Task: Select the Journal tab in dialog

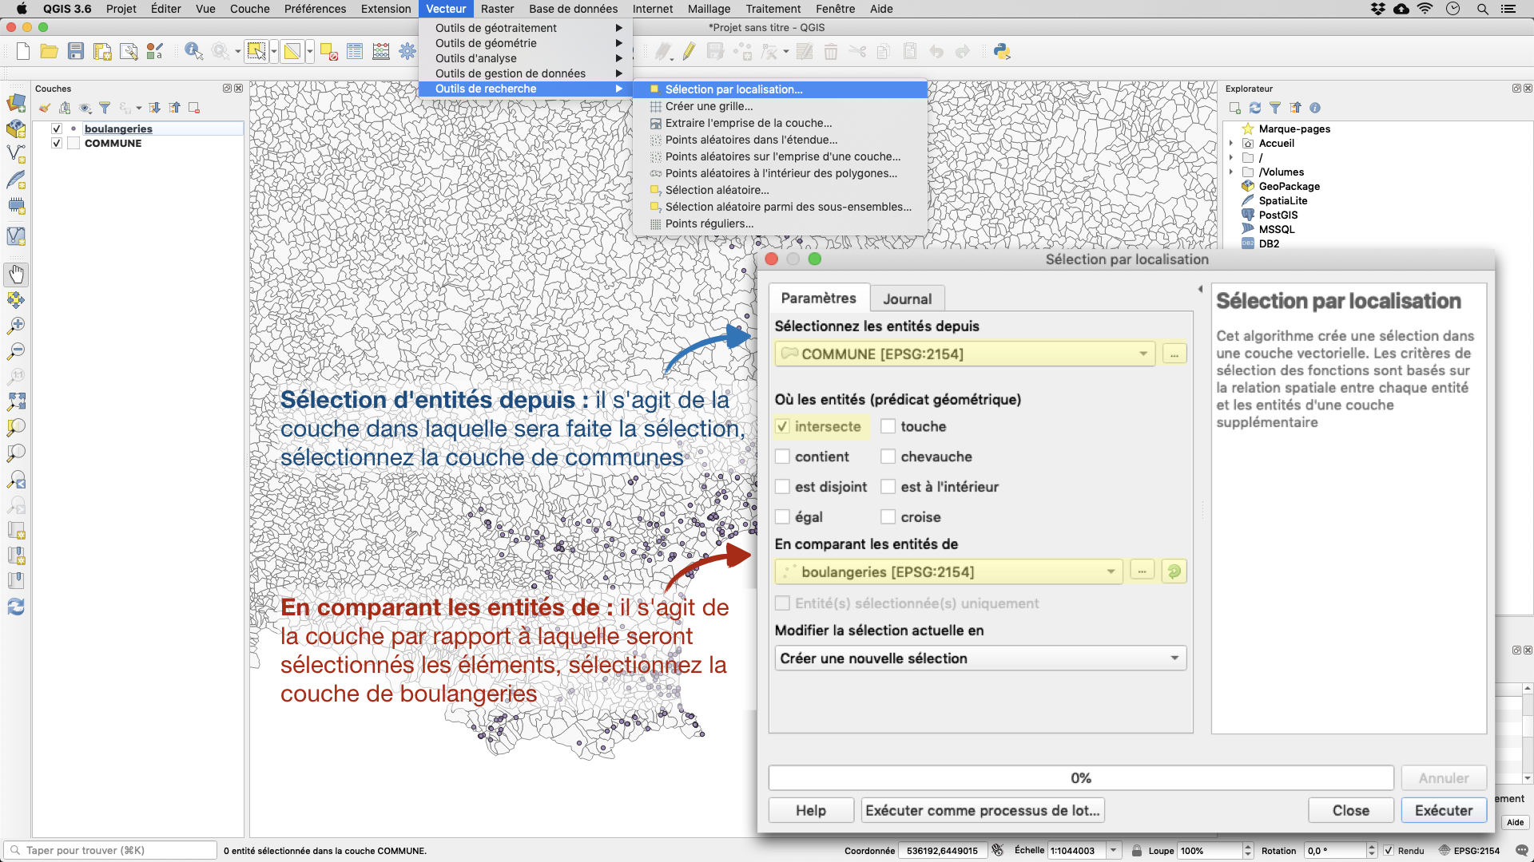Action: 907,298
